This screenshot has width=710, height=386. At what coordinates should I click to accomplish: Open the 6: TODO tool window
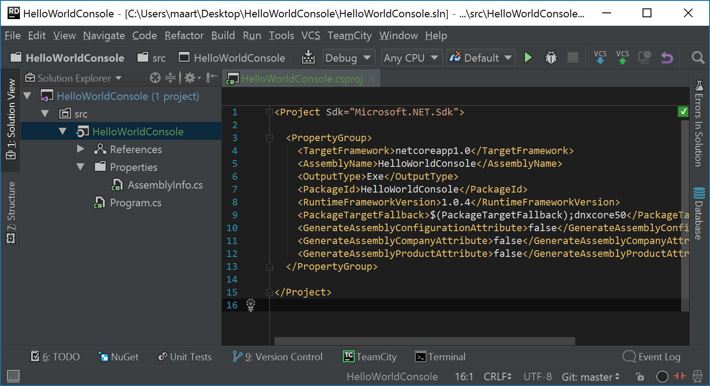click(x=55, y=357)
